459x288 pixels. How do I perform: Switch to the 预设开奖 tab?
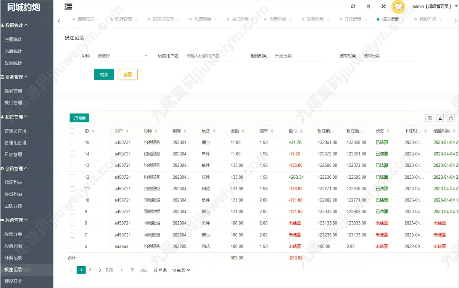pyautogui.click(x=428, y=19)
